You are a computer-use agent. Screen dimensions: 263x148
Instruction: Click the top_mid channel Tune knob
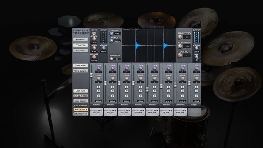click(x=99, y=79)
